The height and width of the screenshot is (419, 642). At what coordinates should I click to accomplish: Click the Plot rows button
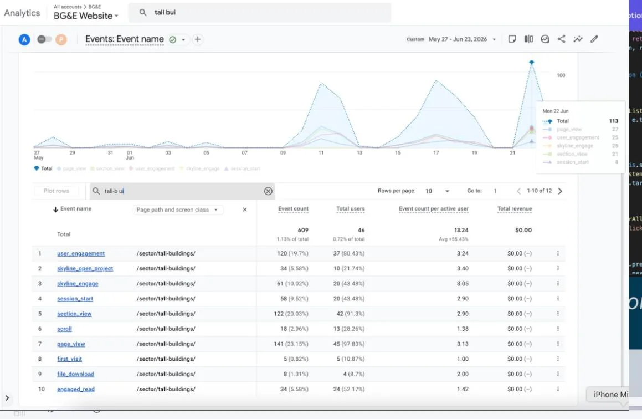57,191
